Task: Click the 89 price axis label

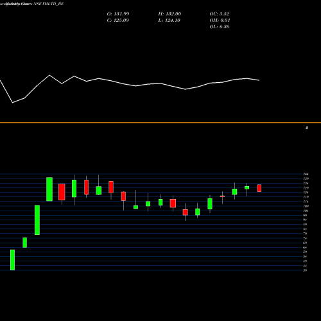Action: pos(305,225)
